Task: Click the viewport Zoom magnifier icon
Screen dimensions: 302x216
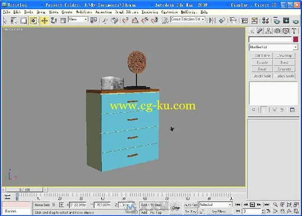Action: 275,205
